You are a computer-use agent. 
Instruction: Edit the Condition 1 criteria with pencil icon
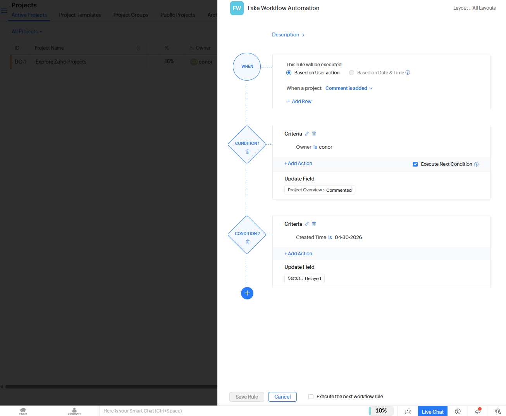[306, 133]
